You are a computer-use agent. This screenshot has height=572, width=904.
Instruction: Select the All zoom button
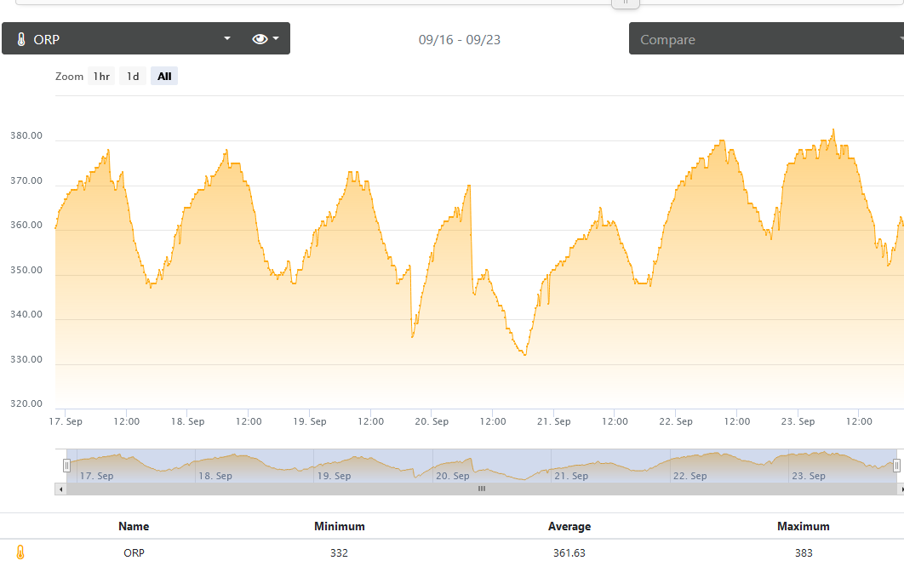coord(164,76)
